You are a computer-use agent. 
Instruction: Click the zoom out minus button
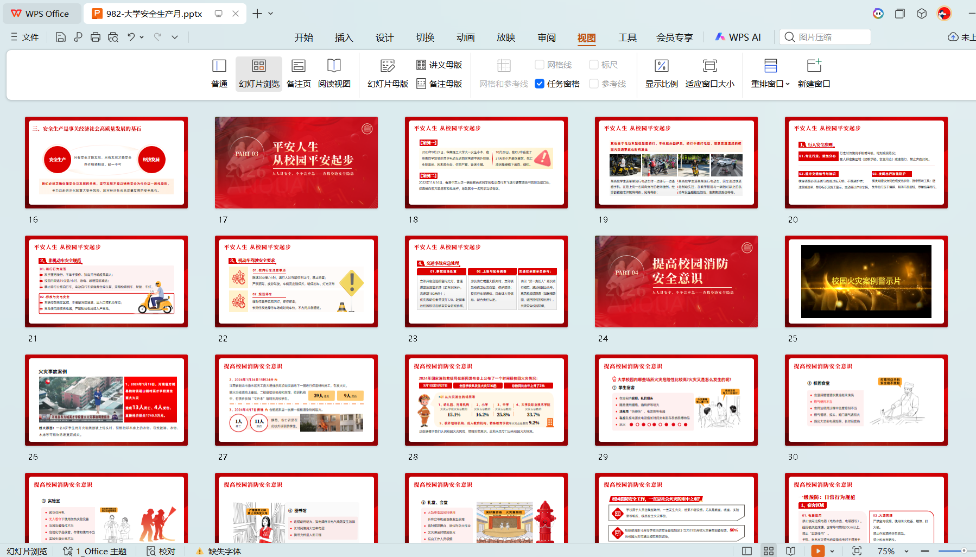coord(925,551)
